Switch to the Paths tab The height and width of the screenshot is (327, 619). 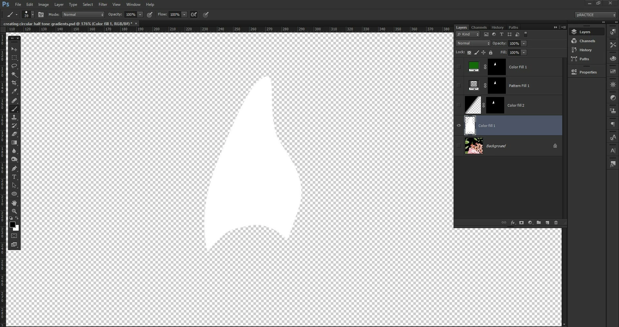click(x=513, y=27)
